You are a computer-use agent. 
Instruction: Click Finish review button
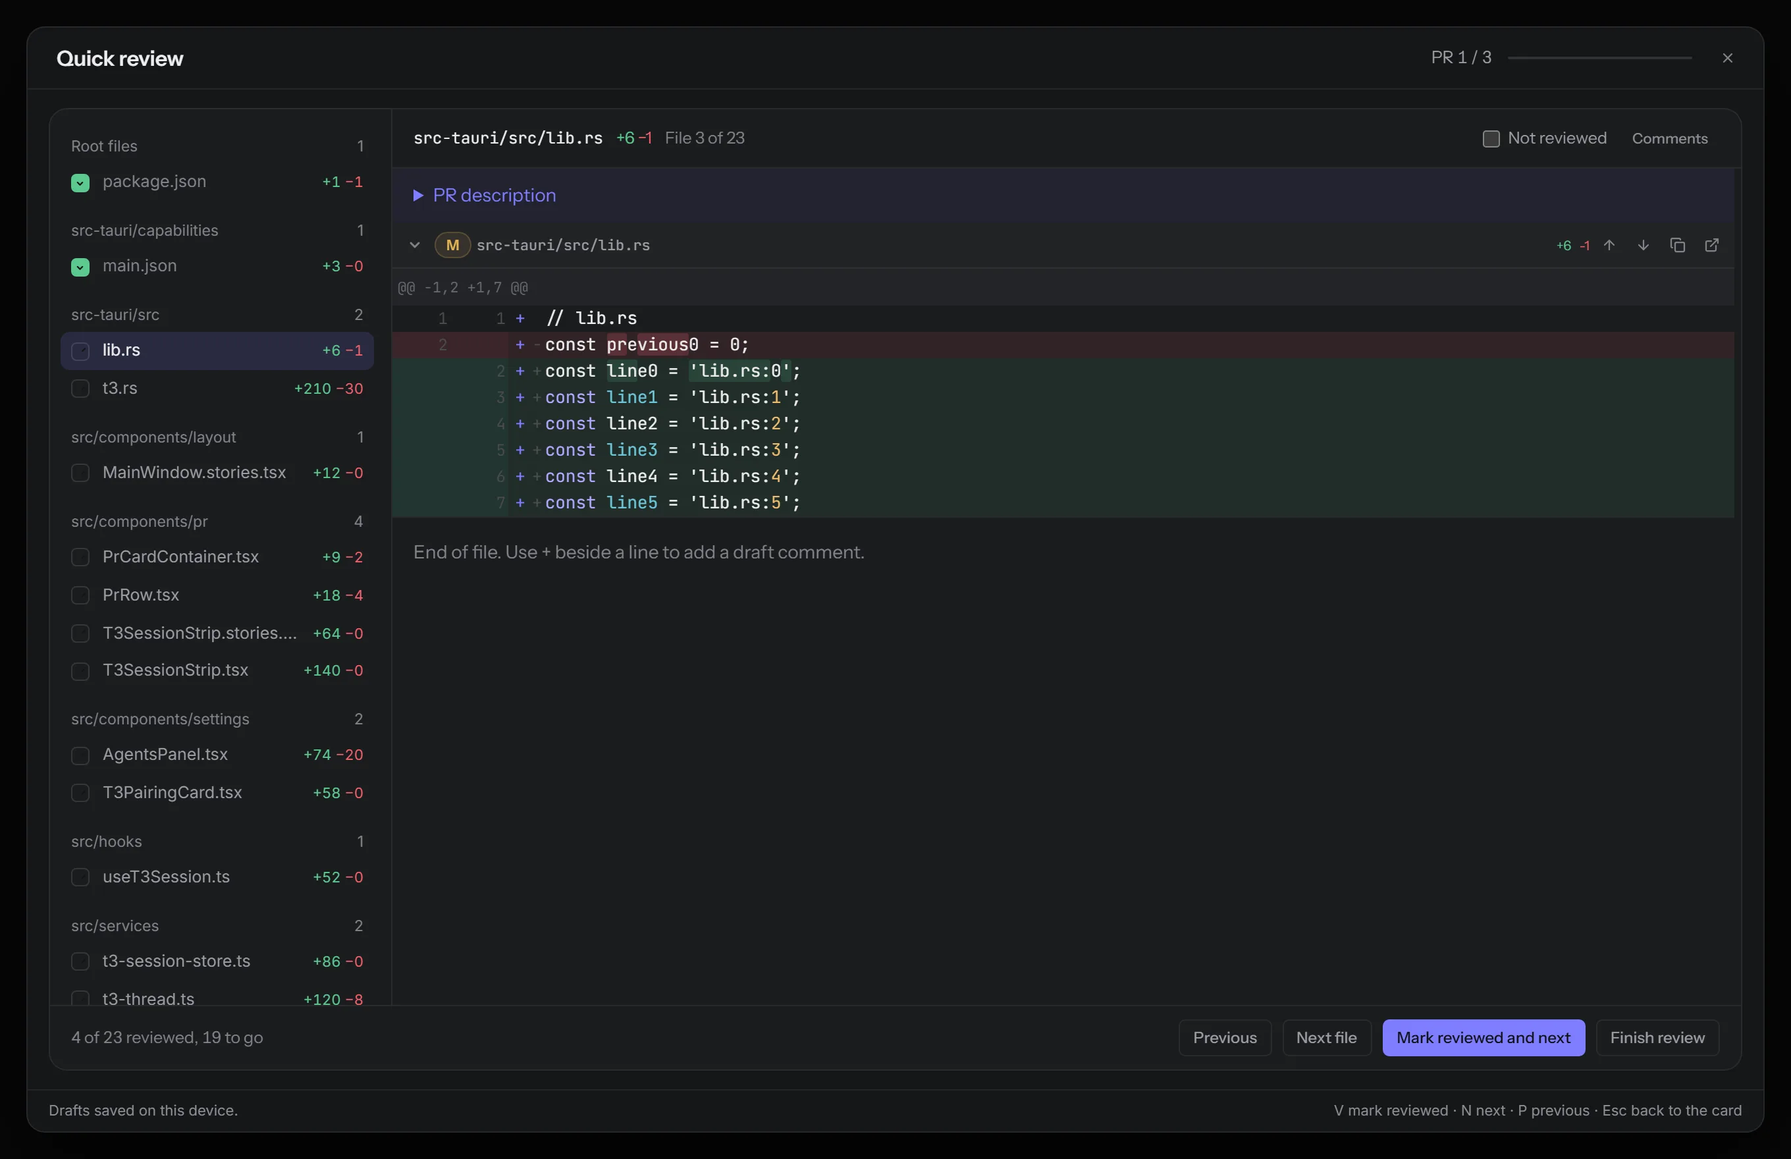click(x=1657, y=1038)
